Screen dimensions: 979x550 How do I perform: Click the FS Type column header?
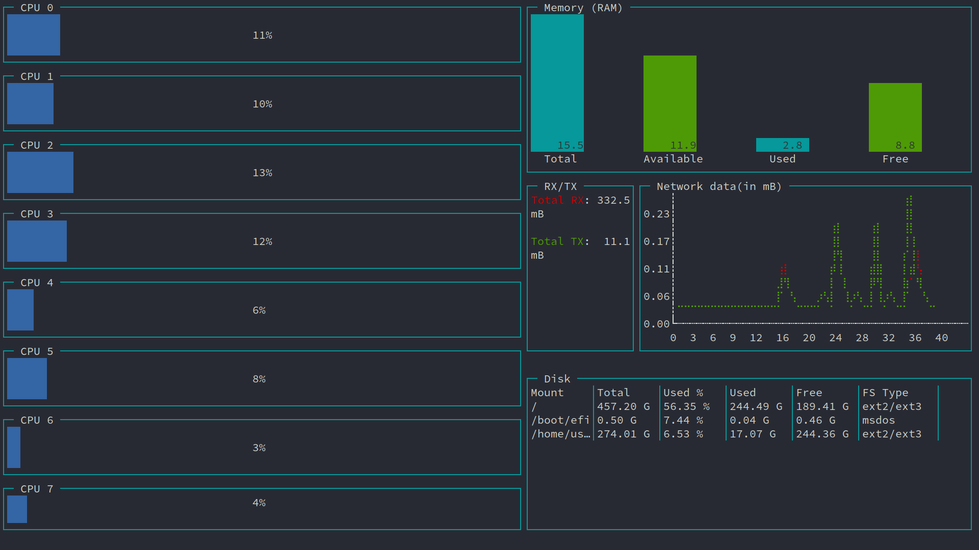tap(885, 393)
